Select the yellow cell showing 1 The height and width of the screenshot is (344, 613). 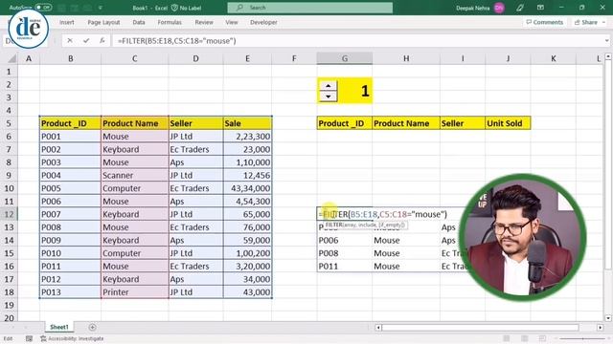pos(355,91)
